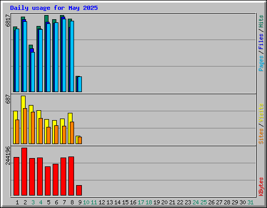267x208 pixels.
Task: Select green day 24 axis label
Action: [x=196, y=202]
